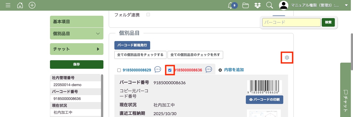
Task: Click the magnifying glass search icon
Action: [x=269, y=5]
